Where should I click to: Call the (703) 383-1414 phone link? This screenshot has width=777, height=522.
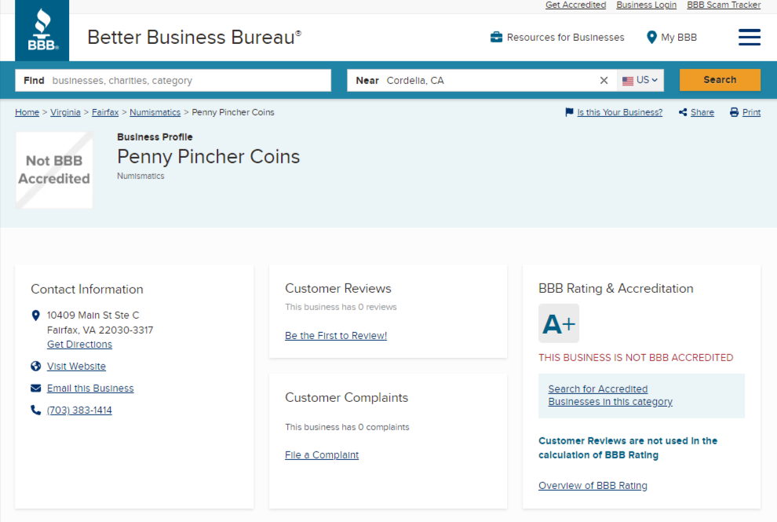pos(79,411)
